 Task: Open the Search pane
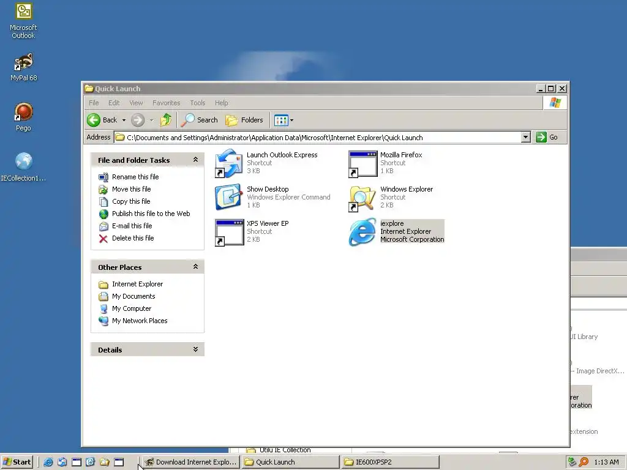point(199,120)
